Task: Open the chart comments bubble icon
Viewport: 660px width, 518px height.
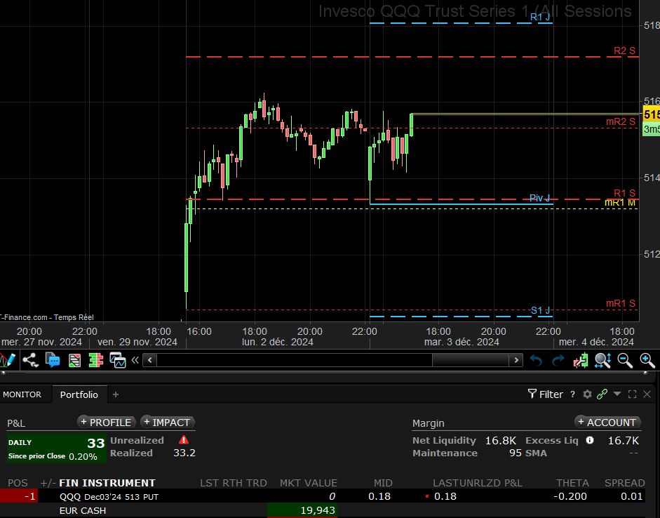Action: [x=53, y=361]
